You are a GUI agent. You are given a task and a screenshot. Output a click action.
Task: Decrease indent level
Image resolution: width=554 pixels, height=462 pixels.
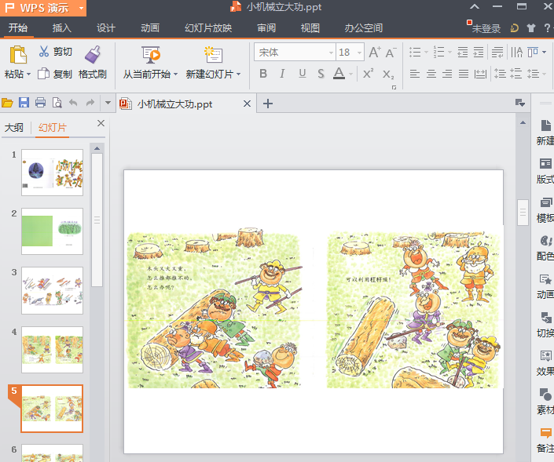coord(463,53)
